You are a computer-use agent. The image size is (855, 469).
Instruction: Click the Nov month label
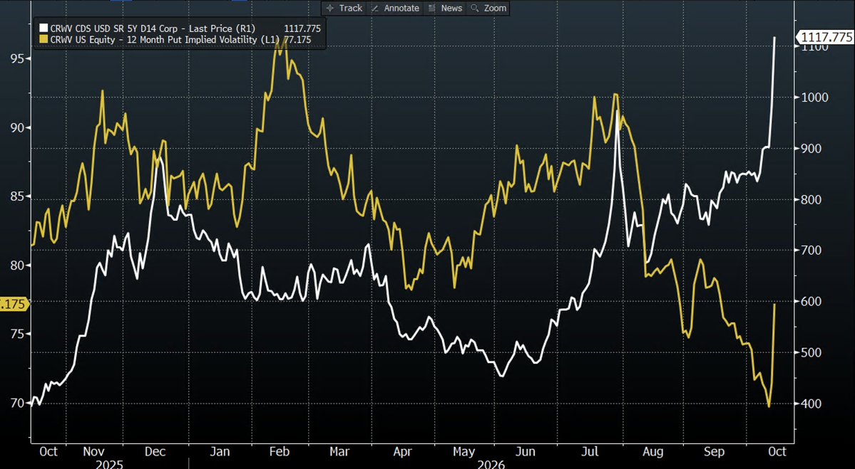(x=94, y=452)
